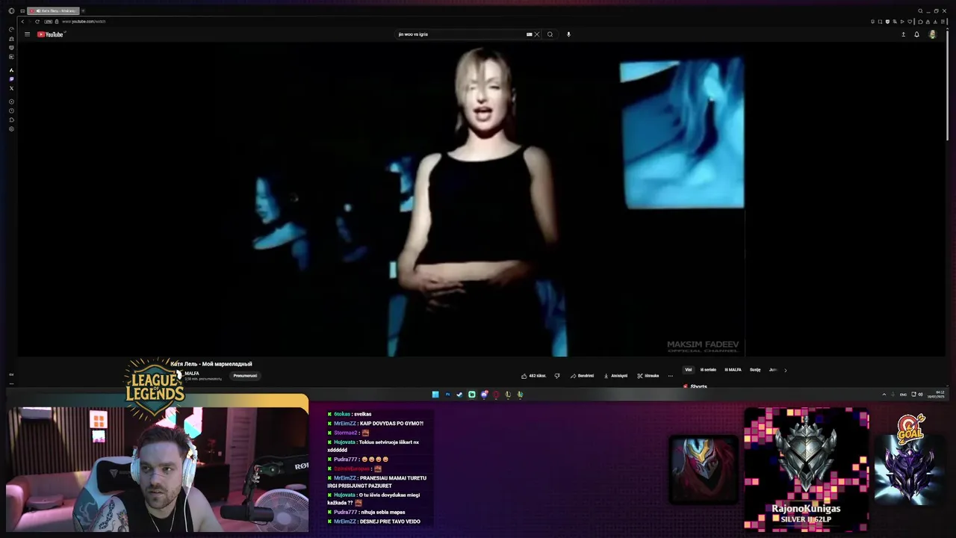The image size is (956, 538).
Task: Click the browser back arrow
Action: [x=22, y=22]
